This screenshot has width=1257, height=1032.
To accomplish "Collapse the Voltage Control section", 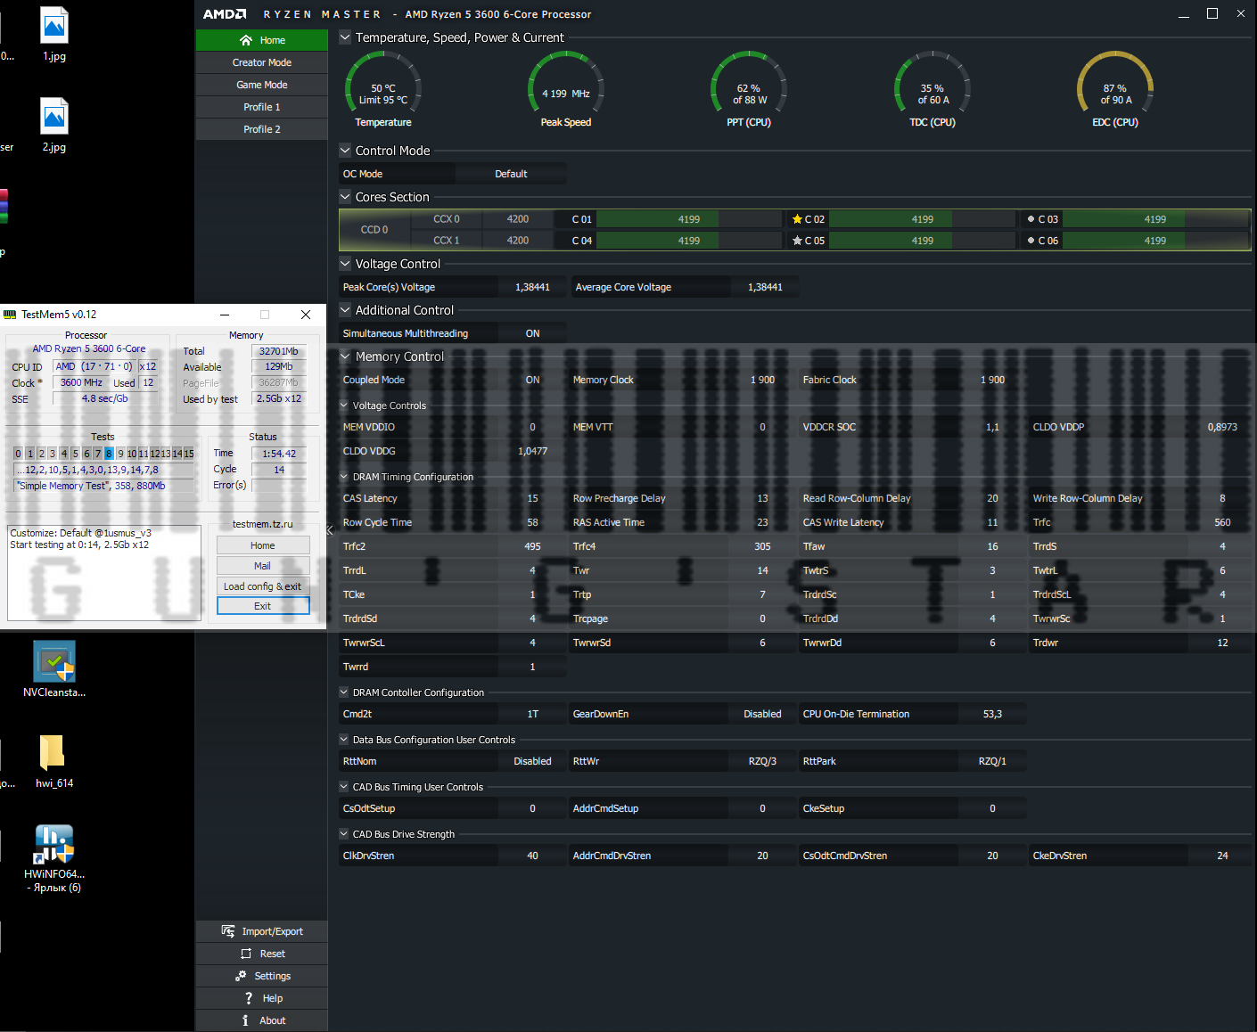I will (345, 264).
